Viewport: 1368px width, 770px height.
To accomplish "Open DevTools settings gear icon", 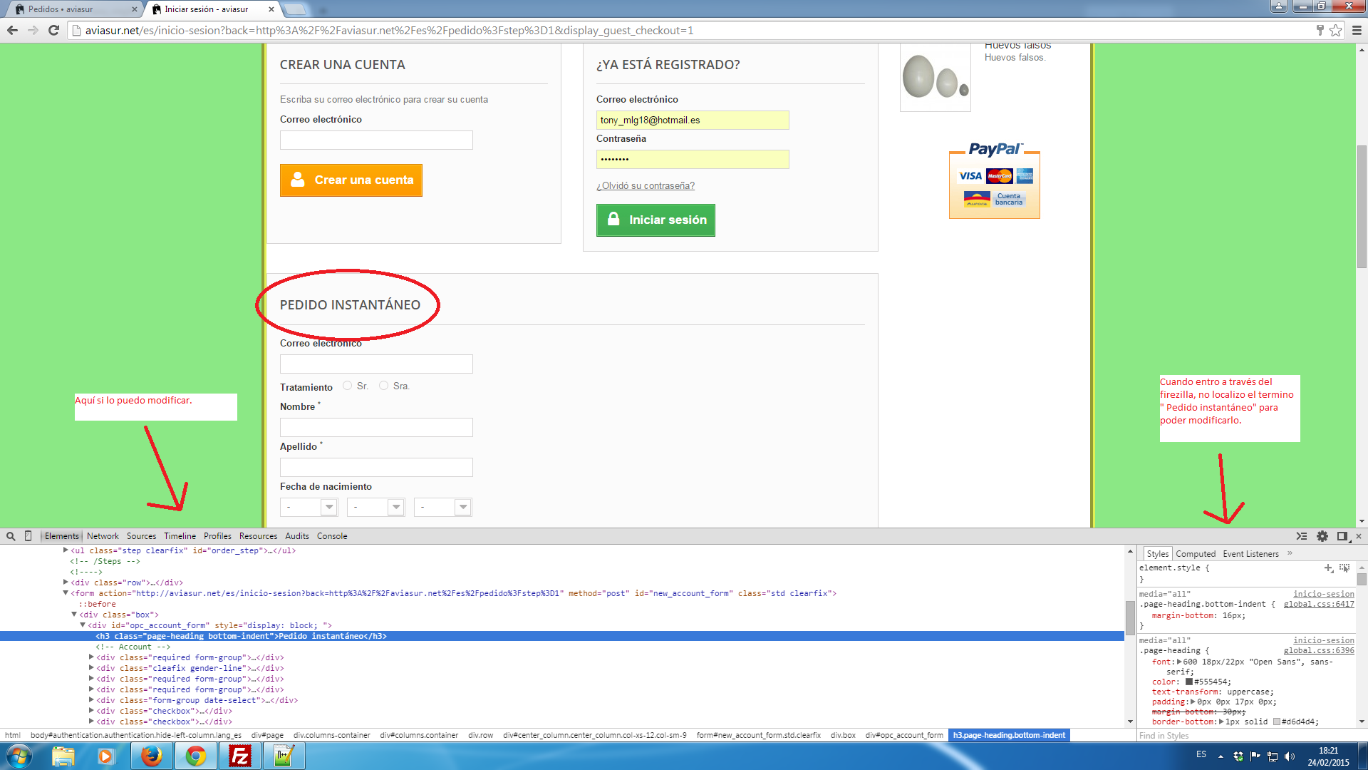I will click(1322, 536).
